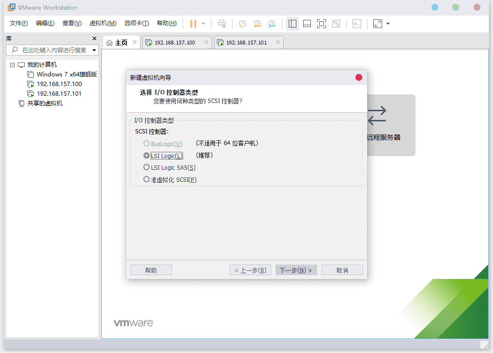Collapse the 我的计算机 tree node
This screenshot has height=353, width=493.
click(x=12, y=65)
